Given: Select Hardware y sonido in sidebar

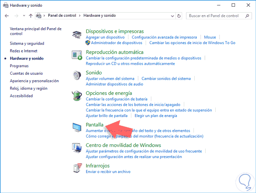Looking at the screenshot, I should click(26, 58).
